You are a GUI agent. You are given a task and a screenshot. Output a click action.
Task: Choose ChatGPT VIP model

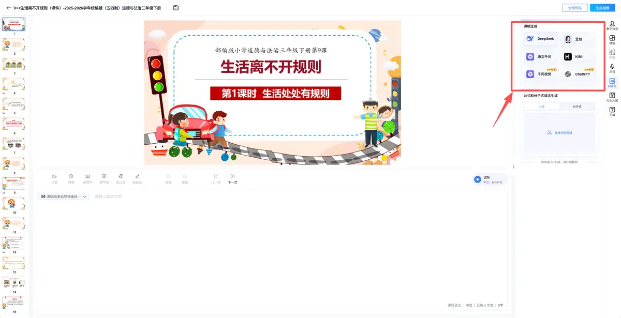click(x=579, y=74)
